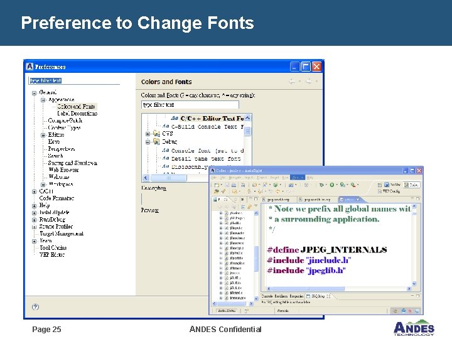452x339 pixels.
Task: Click the Colors and Fonts filter field
Action: pos(190,105)
